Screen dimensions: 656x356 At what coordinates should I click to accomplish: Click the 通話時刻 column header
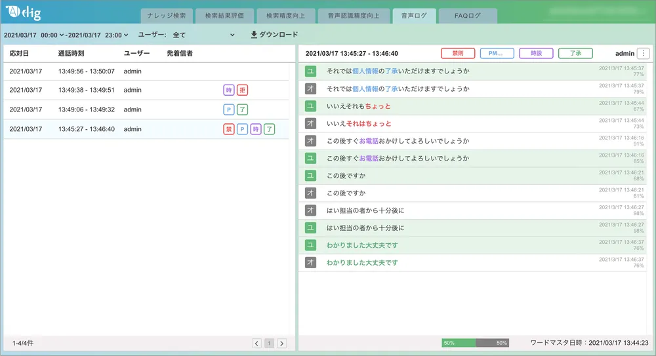71,53
